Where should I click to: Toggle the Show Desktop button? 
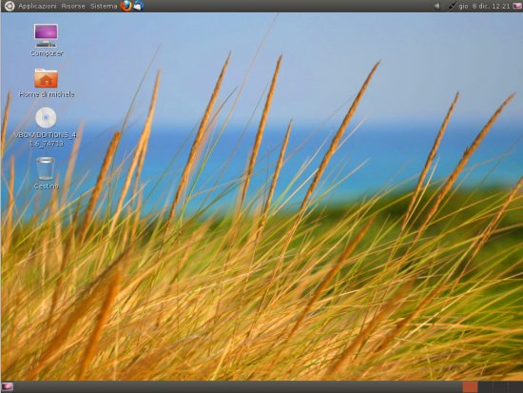pyautogui.click(x=8, y=387)
